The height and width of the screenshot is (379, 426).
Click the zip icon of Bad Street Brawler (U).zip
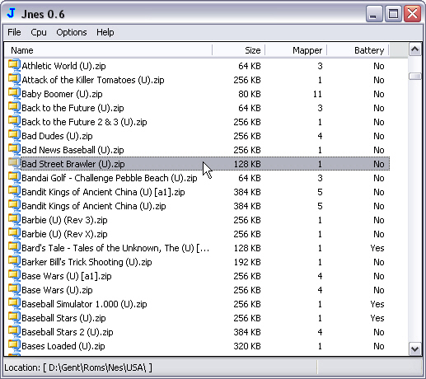pos(14,163)
